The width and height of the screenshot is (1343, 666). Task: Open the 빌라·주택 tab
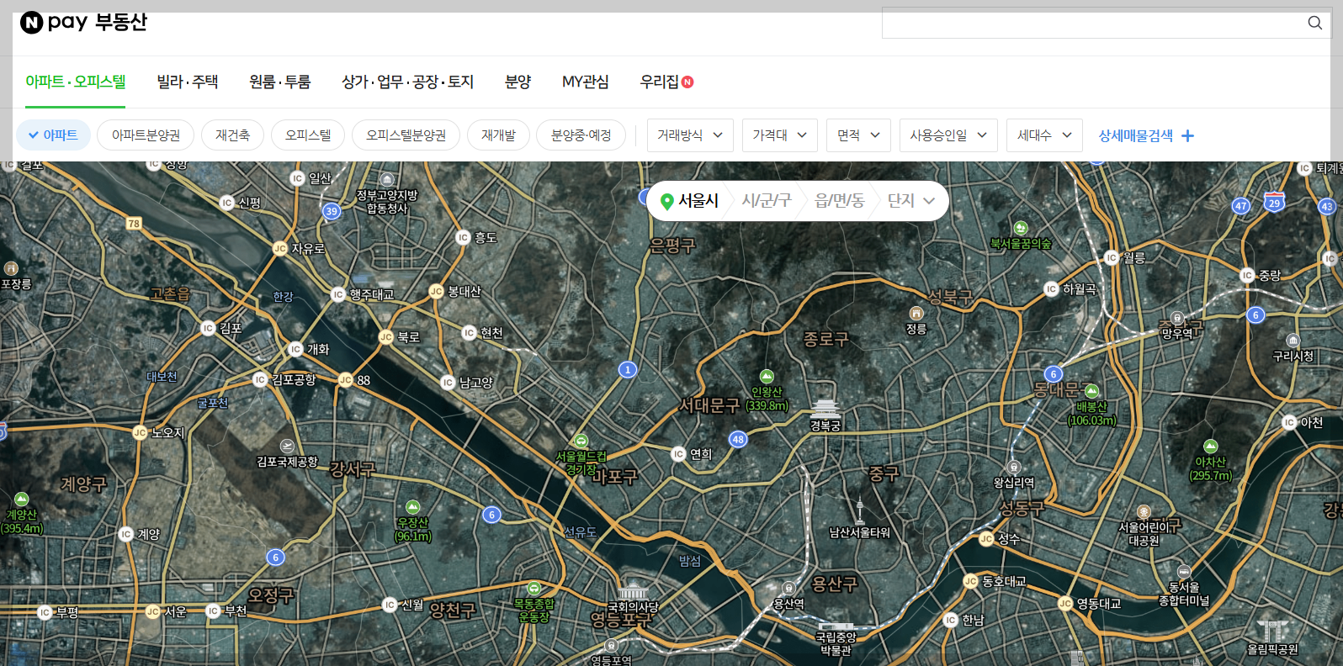click(188, 82)
